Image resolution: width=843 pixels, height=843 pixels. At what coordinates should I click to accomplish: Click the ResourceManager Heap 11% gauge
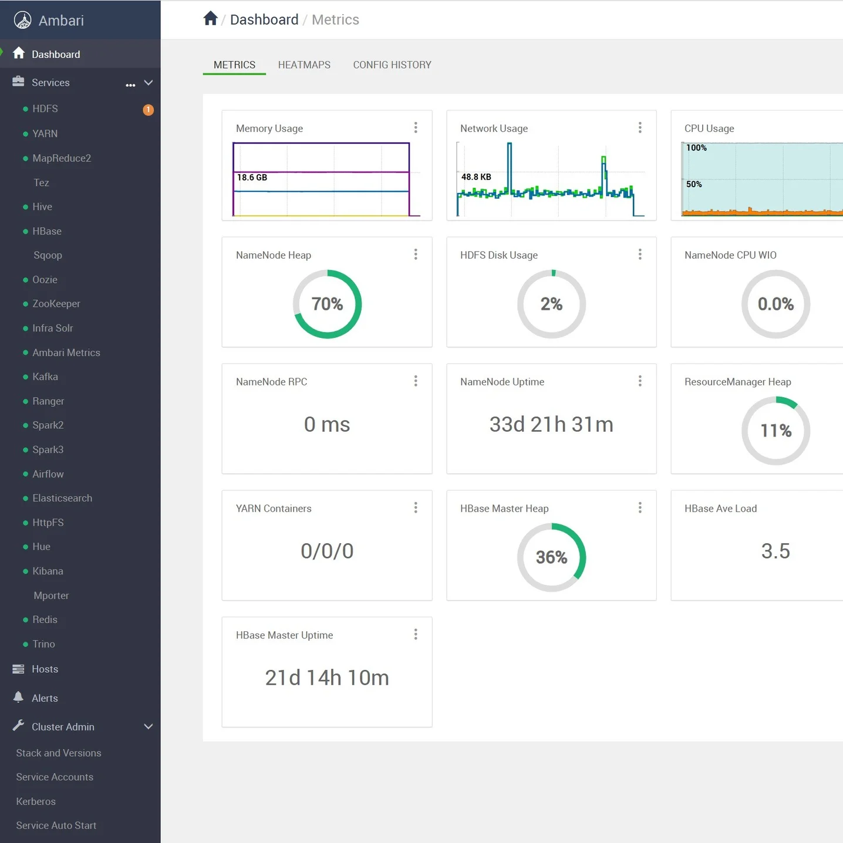775,431
